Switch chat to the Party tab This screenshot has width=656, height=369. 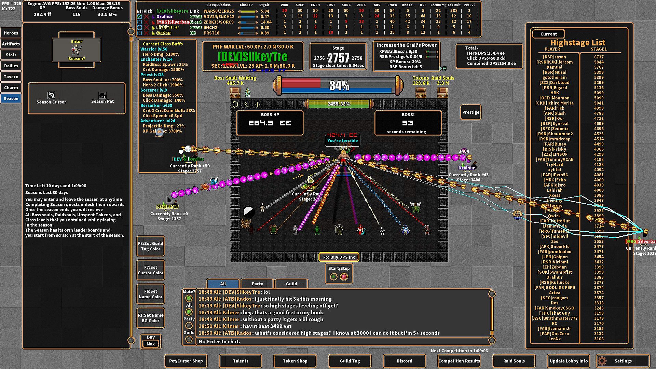coord(257,284)
